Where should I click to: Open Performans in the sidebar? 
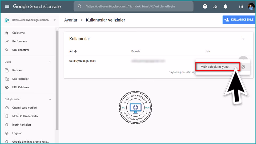point(19,41)
